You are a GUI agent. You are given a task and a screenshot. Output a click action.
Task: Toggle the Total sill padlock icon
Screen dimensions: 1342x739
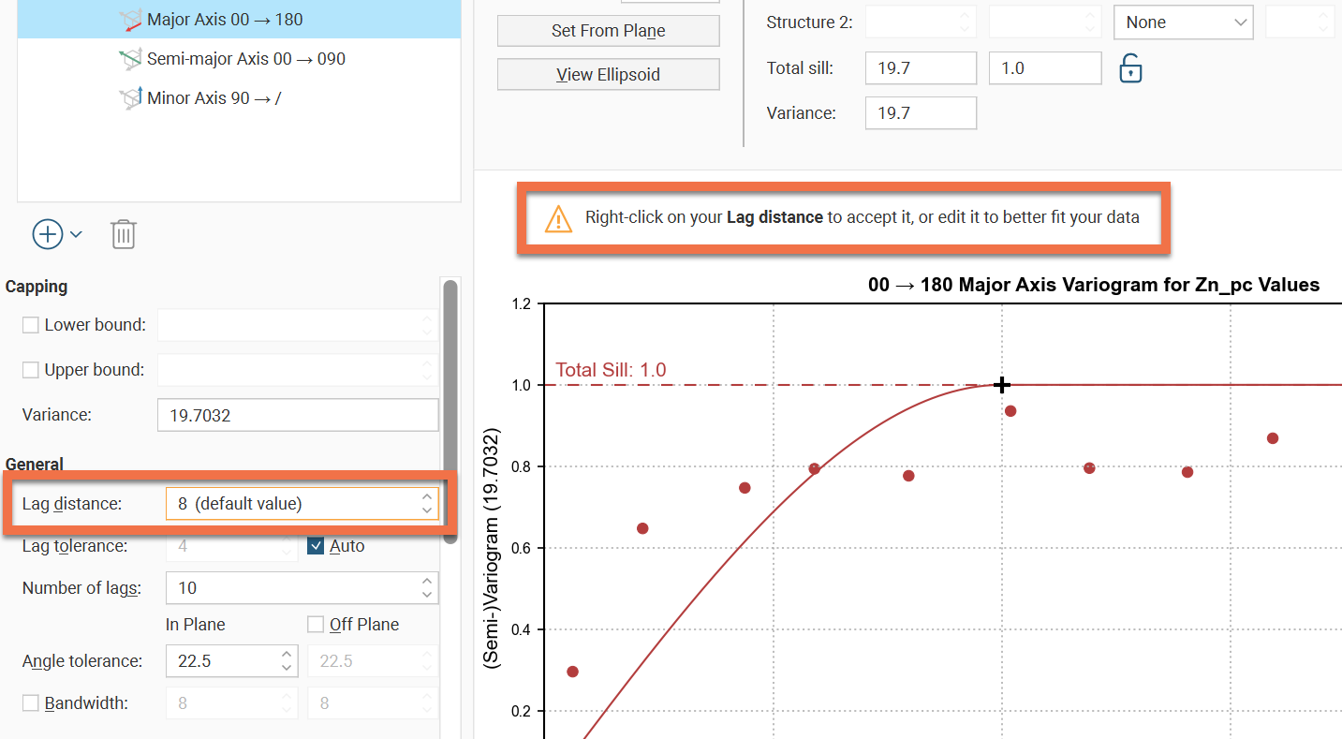tap(1131, 68)
